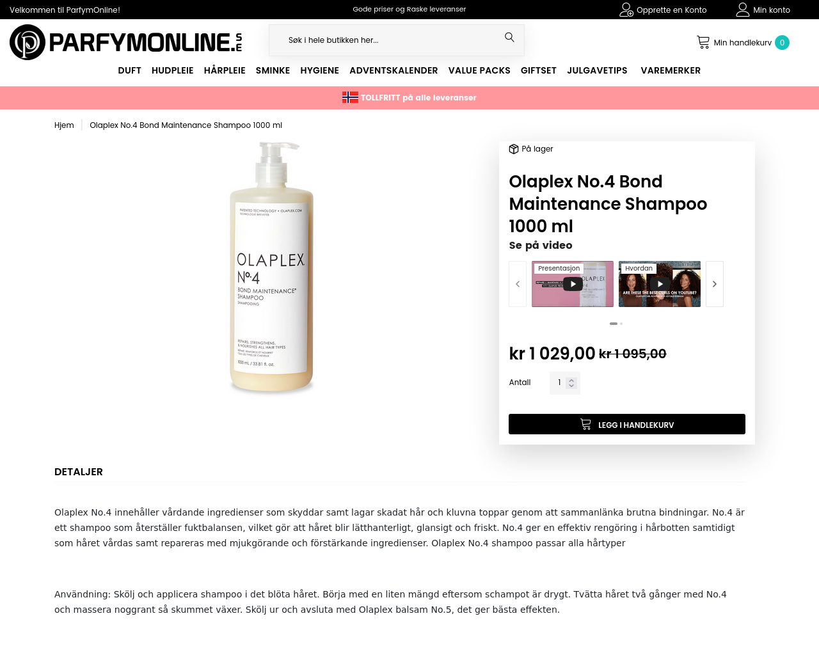The width and height of the screenshot is (819, 655).
Task: Click the cart count badge
Action: click(782, 43)
